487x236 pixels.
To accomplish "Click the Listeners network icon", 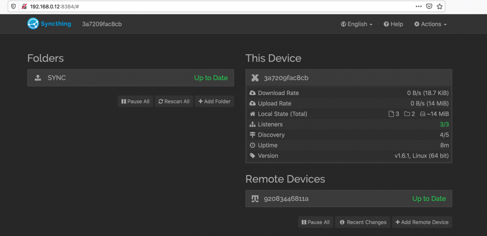I will tap(252, 124).
